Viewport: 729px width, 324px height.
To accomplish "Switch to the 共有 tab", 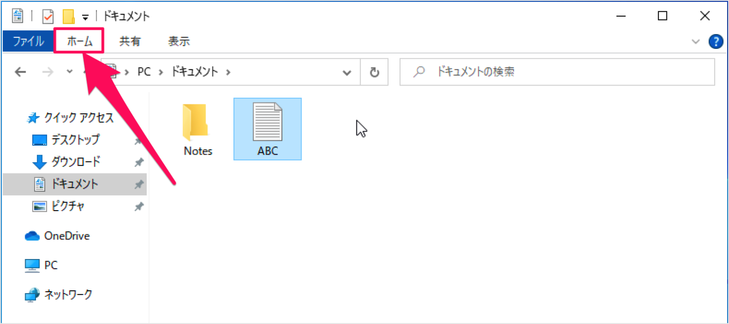I will coord(130,42).
